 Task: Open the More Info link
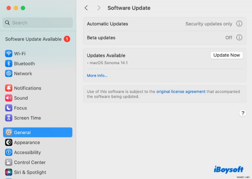coord(97,76)
